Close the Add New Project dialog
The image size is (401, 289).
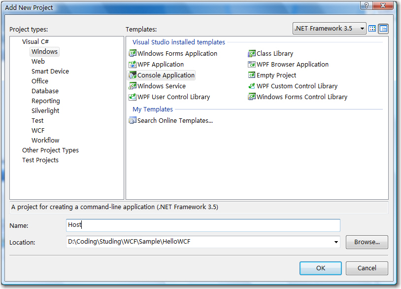pos(383,5)
